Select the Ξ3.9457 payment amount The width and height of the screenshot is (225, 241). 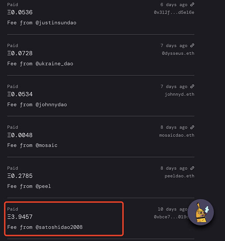click(x=20, y=217)
